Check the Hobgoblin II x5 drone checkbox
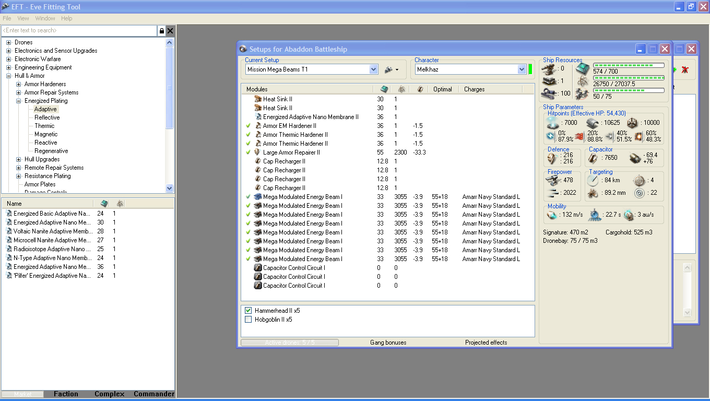710x401 pixels. tap(249, 320)
